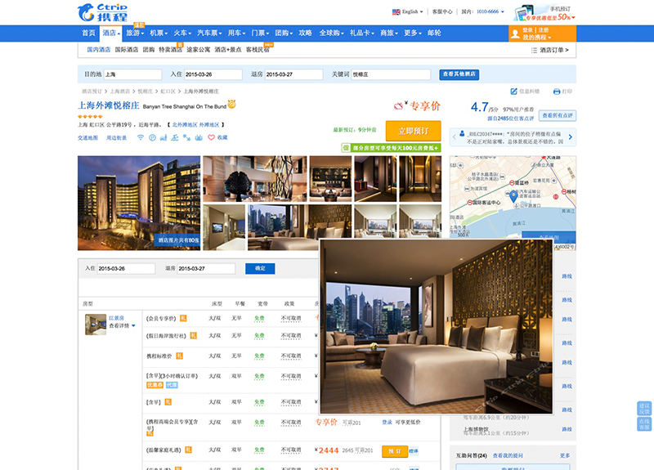654x470 pixels.
Task: Click the 优惠券 coupon badge
Action: (155, 385)
